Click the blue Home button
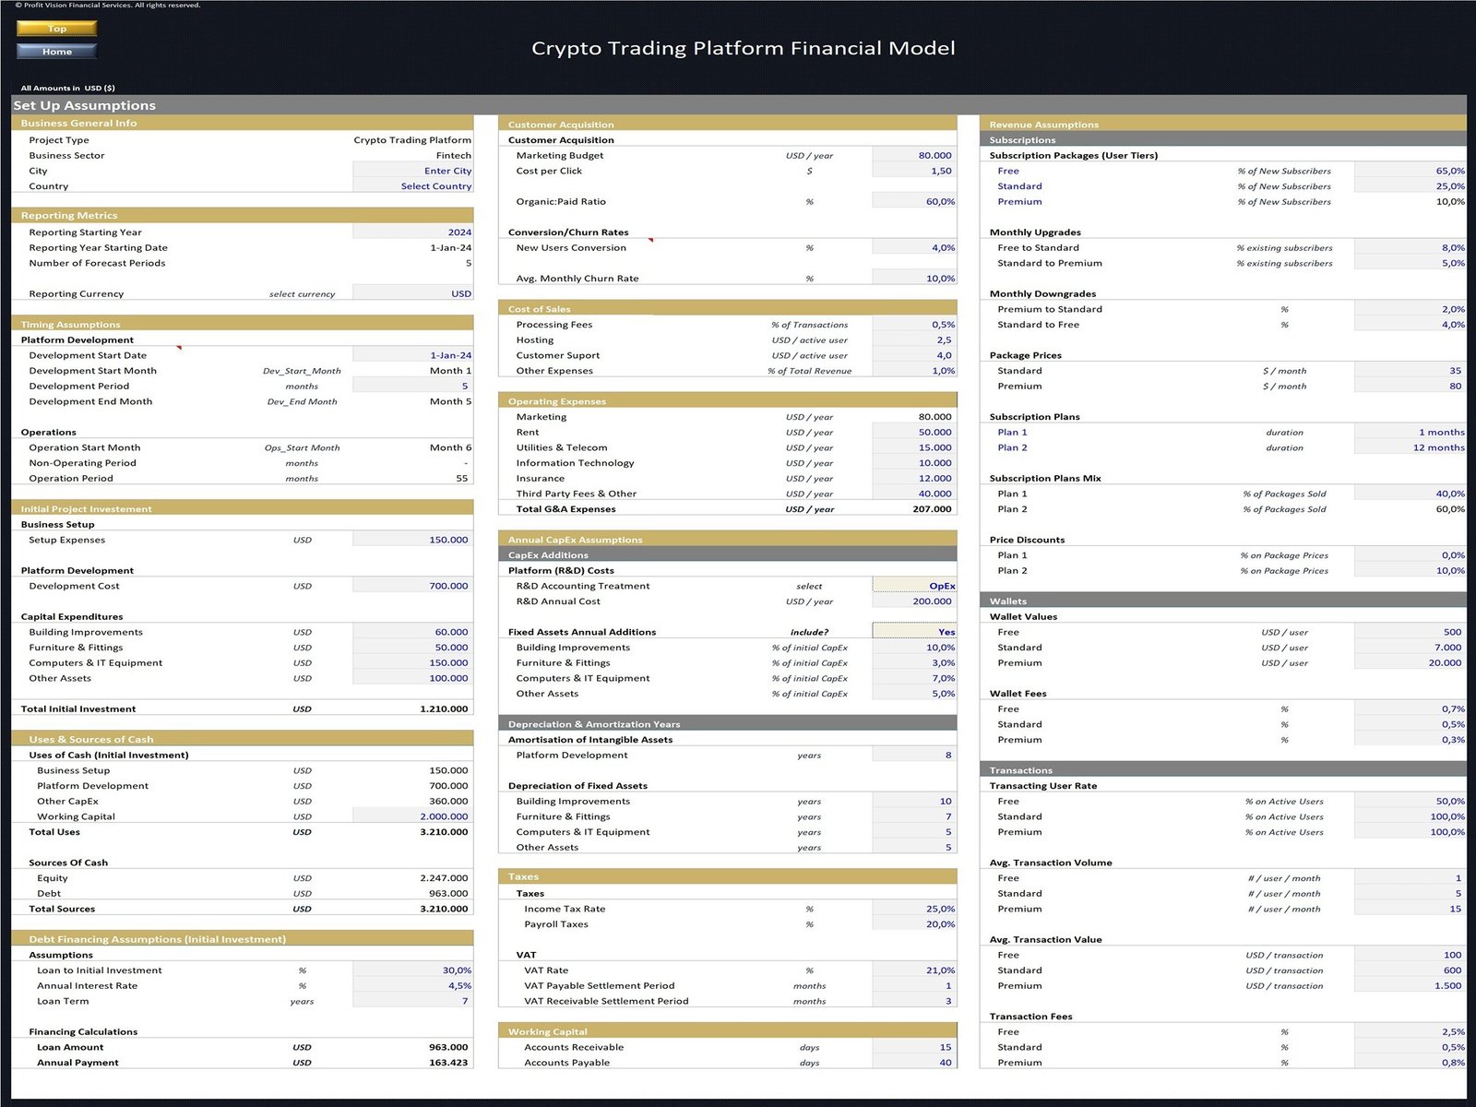 (x=56, y=52)
